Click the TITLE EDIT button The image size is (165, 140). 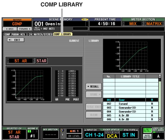(x=94, y=107)
